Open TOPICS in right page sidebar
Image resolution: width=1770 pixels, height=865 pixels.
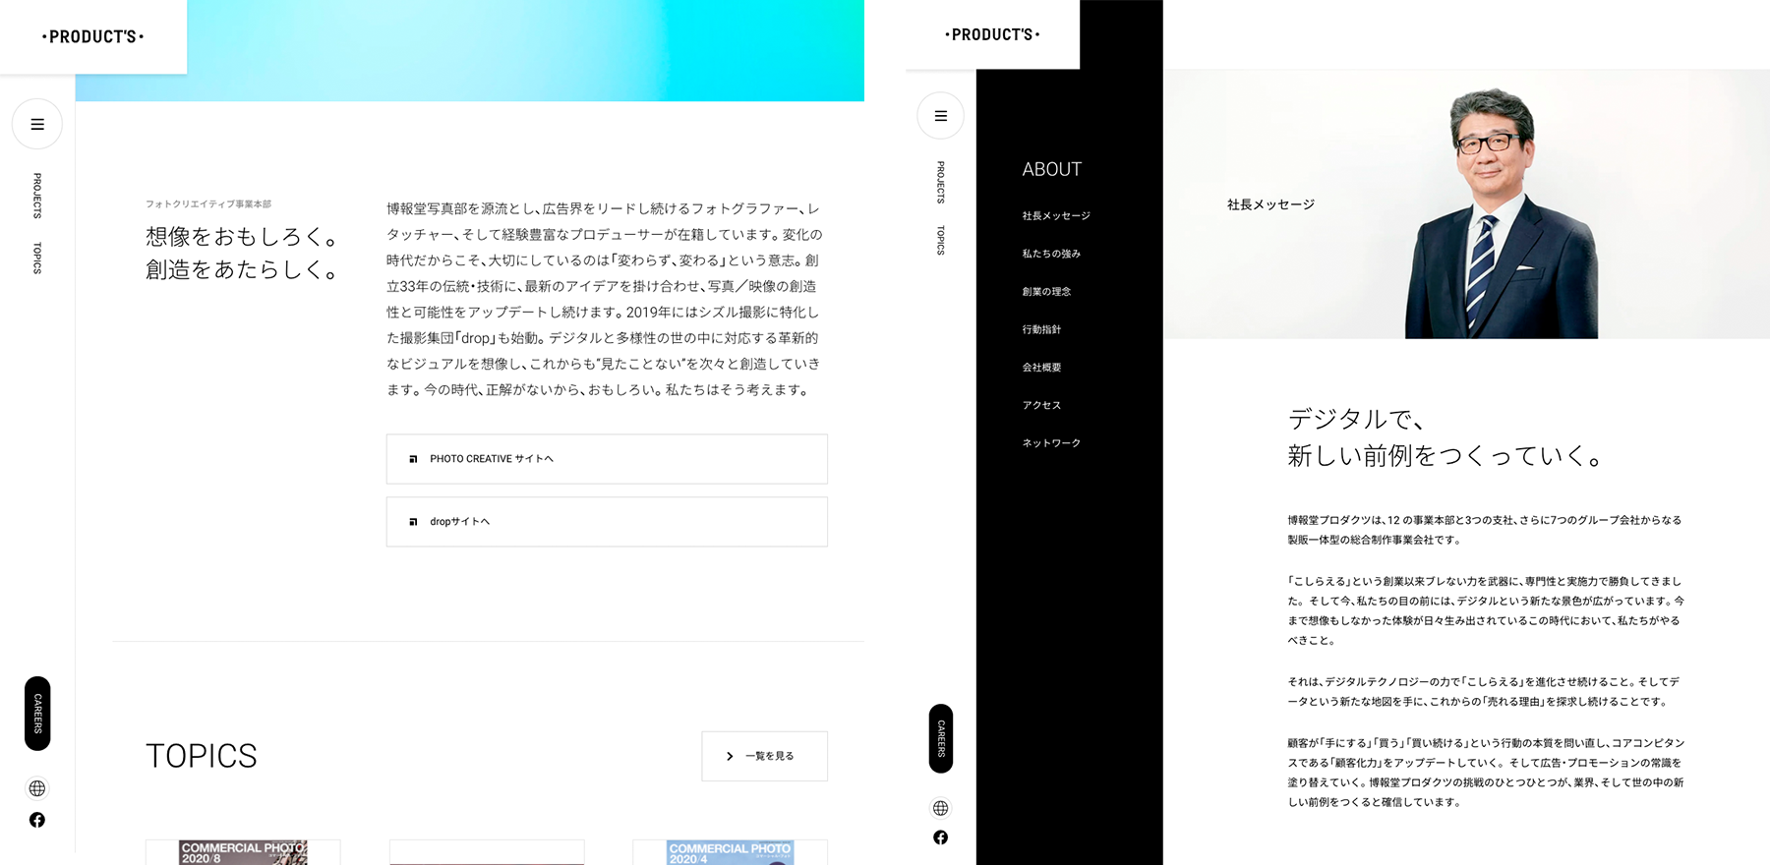[x=940, y=241]
